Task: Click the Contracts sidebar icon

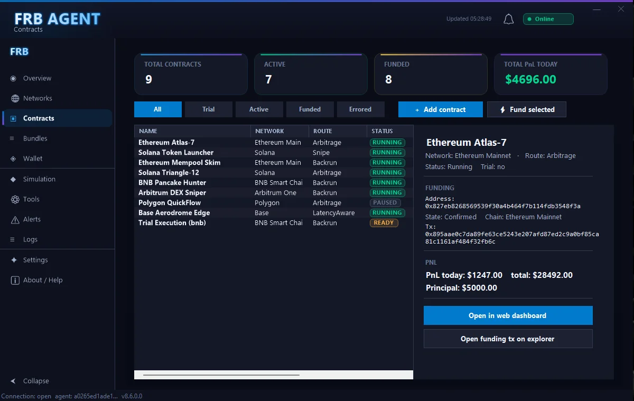Action: (x=13, y=118)
